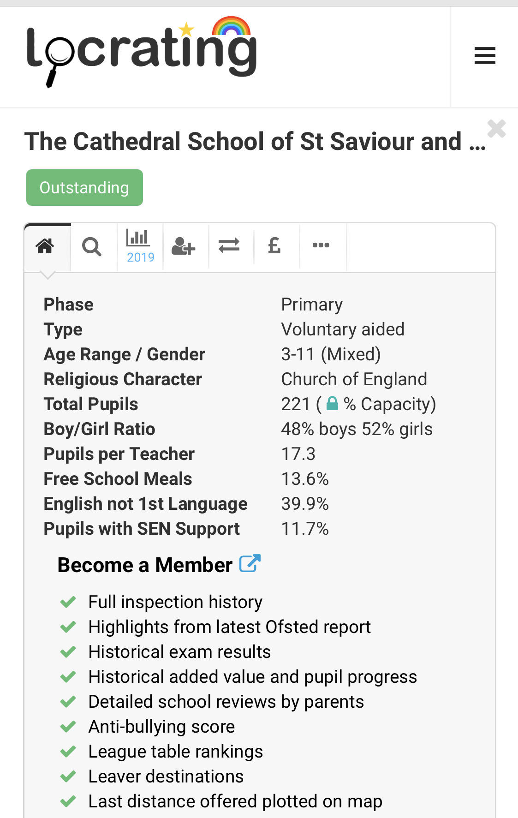
Task: Click the Leaver destinations check mark
Action: (x=68, y=776)
